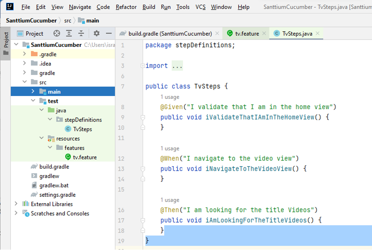Open Project panel options gear
372x250 pixels.
pyautogui.click(x=97, y=33)
